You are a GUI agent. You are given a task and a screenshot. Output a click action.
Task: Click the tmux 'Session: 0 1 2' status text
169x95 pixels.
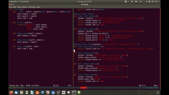16,88
